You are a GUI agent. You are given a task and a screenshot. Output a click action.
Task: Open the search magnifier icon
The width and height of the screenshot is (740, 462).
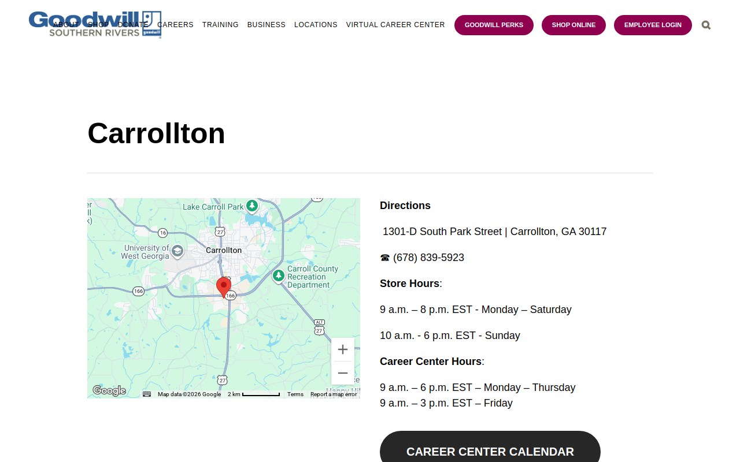[706, 25]
